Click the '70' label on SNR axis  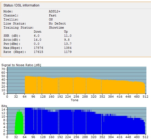3,69
